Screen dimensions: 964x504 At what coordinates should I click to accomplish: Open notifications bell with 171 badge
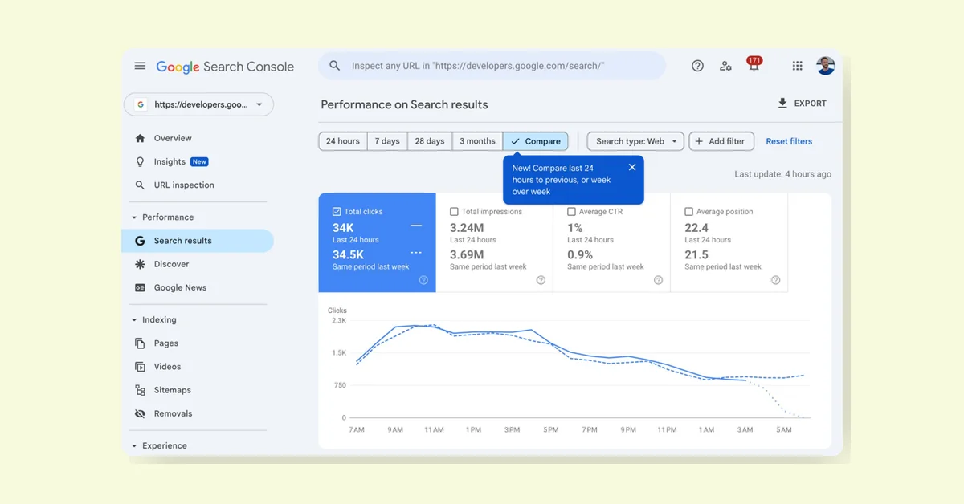[x=754, y=65]
